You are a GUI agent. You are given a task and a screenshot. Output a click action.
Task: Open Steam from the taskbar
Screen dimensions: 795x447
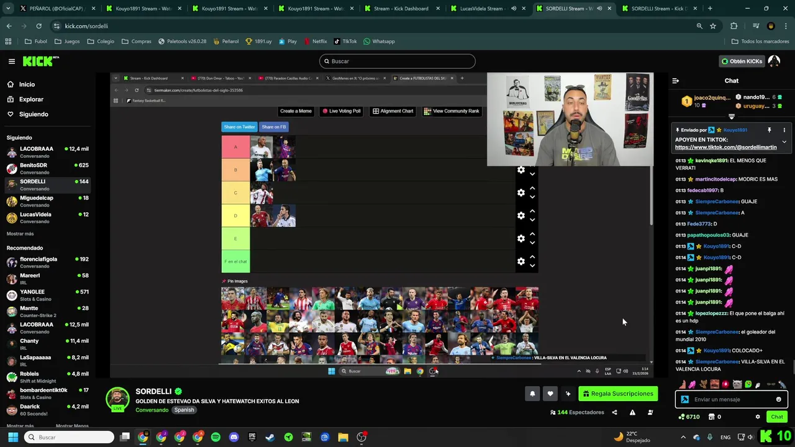pos(270,437)
